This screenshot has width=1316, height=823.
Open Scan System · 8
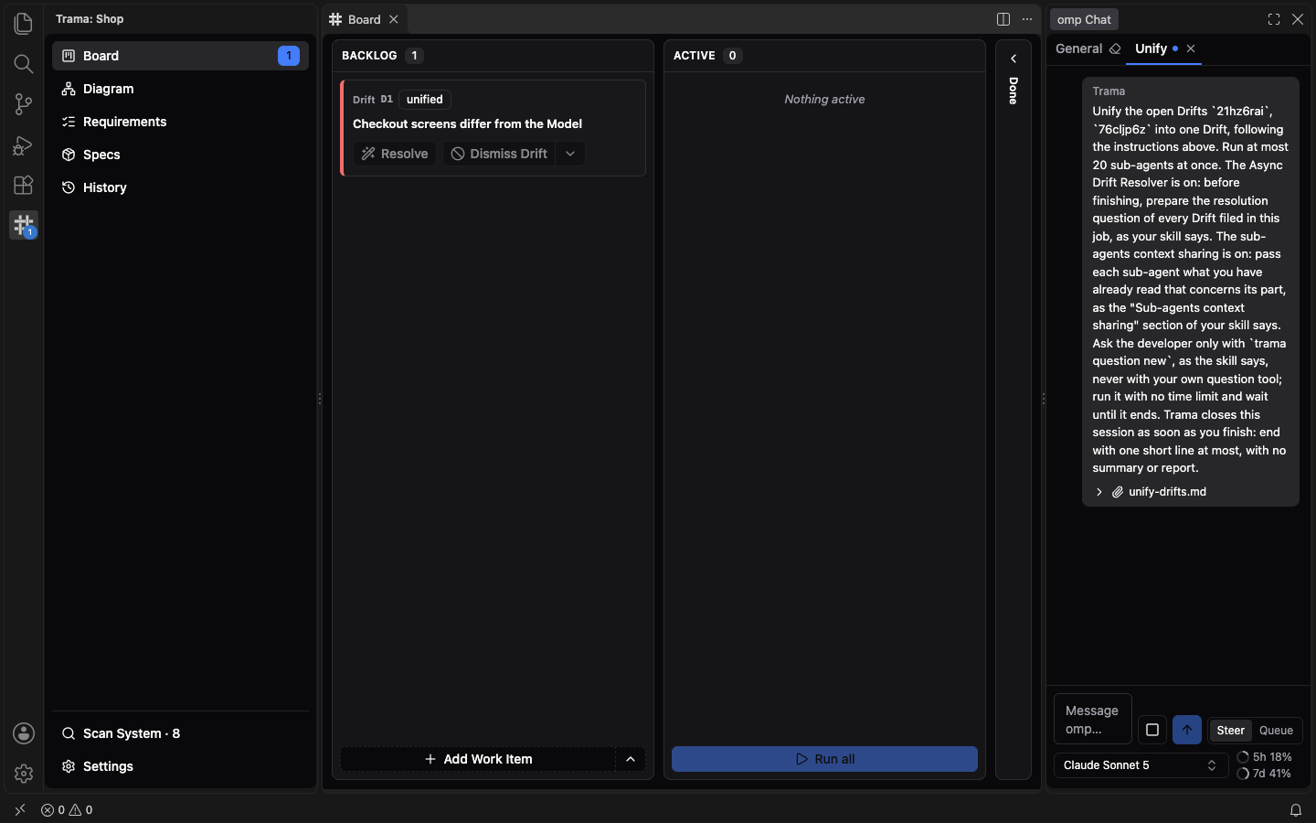point(180,733)
